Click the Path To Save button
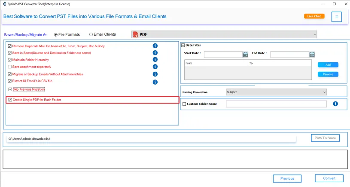Image resolution: width=350 pixels, height=187 pixels. tap(325, 138)
